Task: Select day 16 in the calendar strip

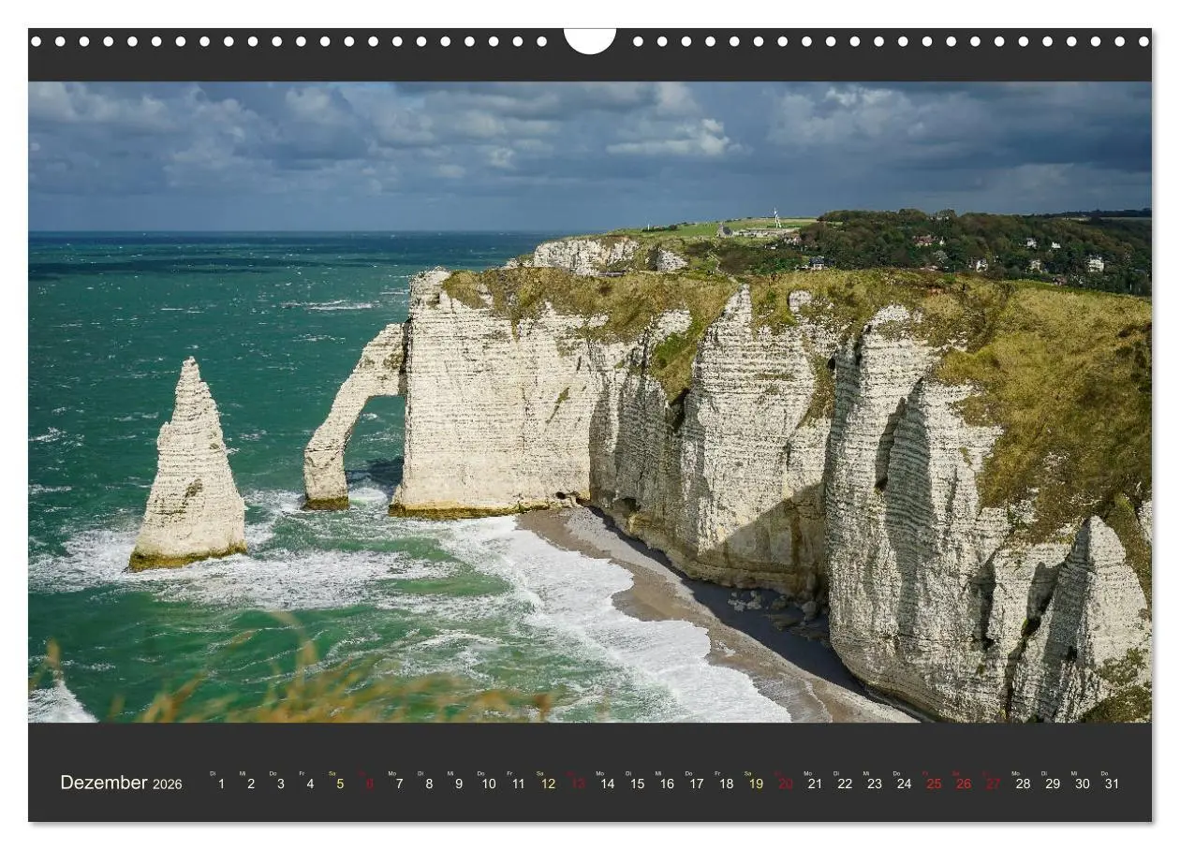Action: point(667,784)
